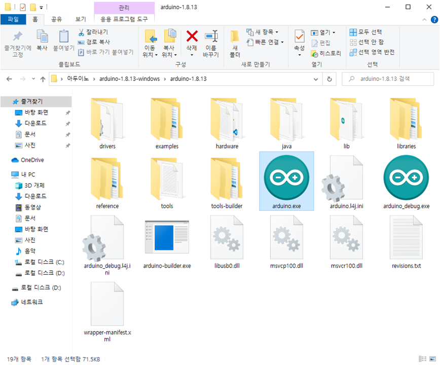Click the History (히스토리) button
440x365 pixels.
(x=326, y=53)
